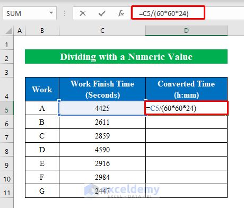244x208 pixels.
Task: Select the cell with value 2859
Action: pos(102,136)
